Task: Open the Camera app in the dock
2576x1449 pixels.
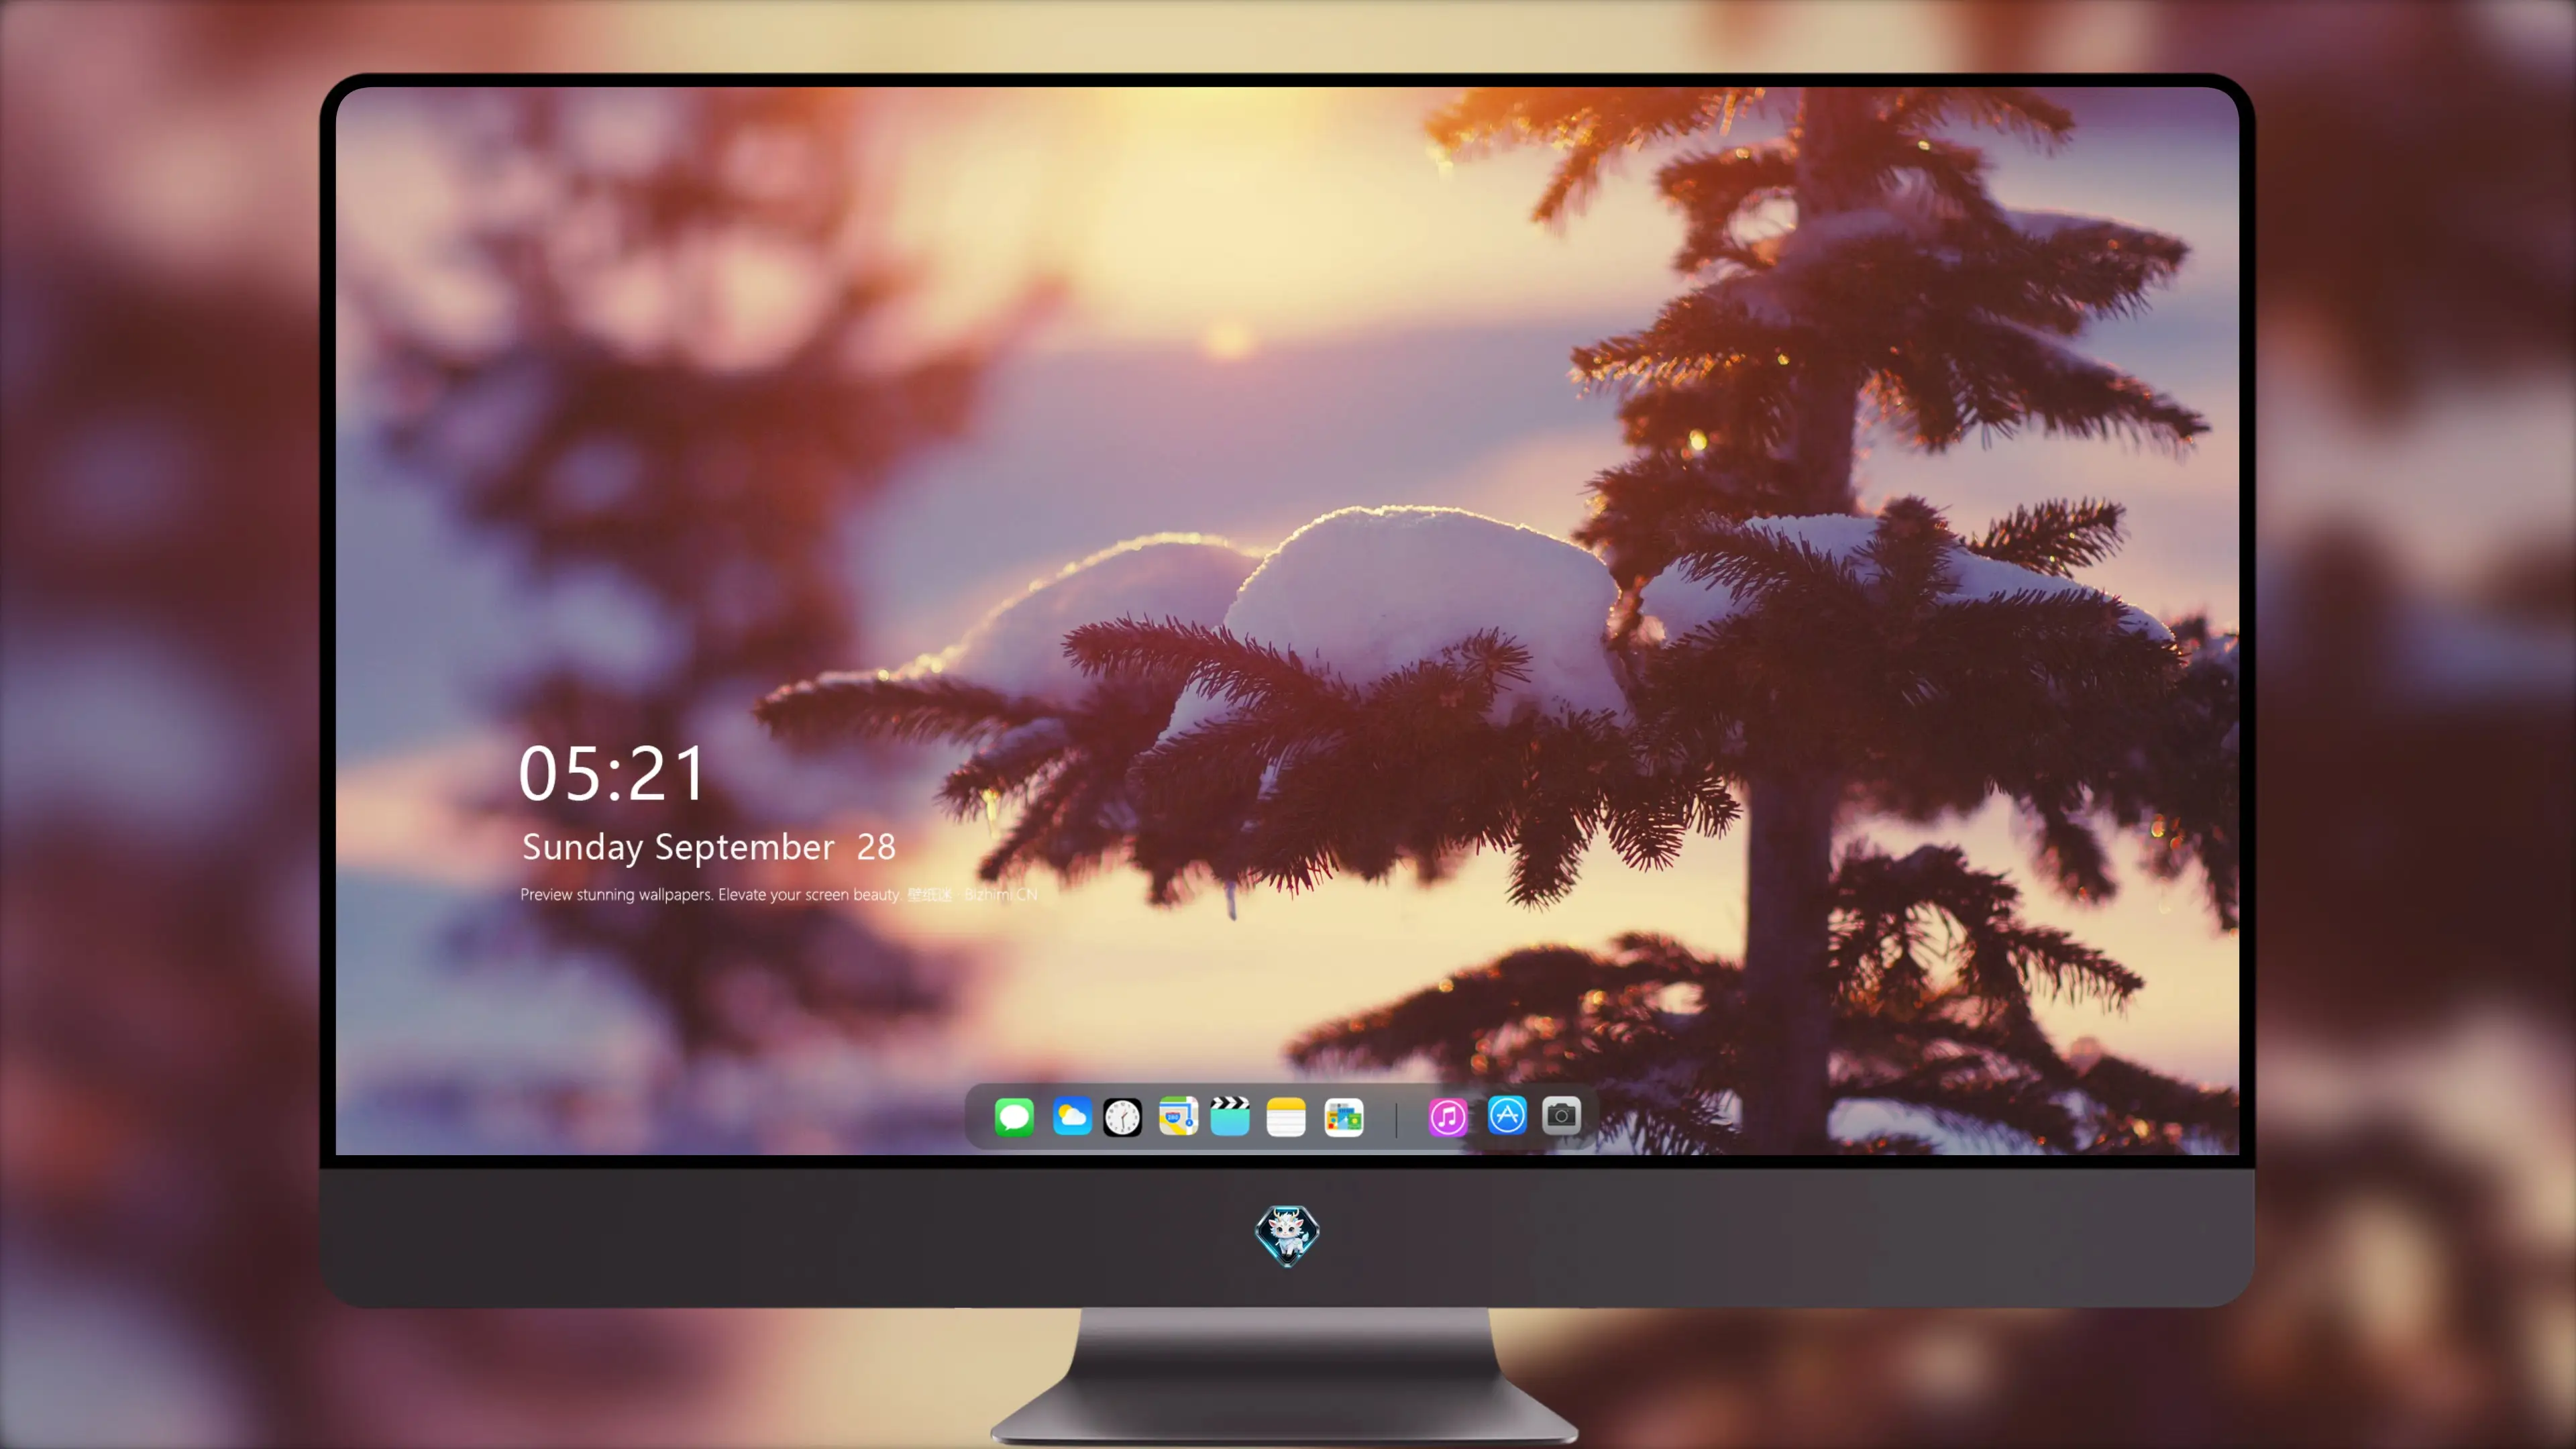Action: [1561, 1115]
